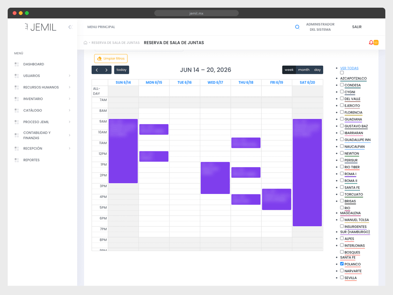Click the Dashboard grid icon
Image resolution: width=393 pixels, height=295 pixels.
tap(17, 64)
